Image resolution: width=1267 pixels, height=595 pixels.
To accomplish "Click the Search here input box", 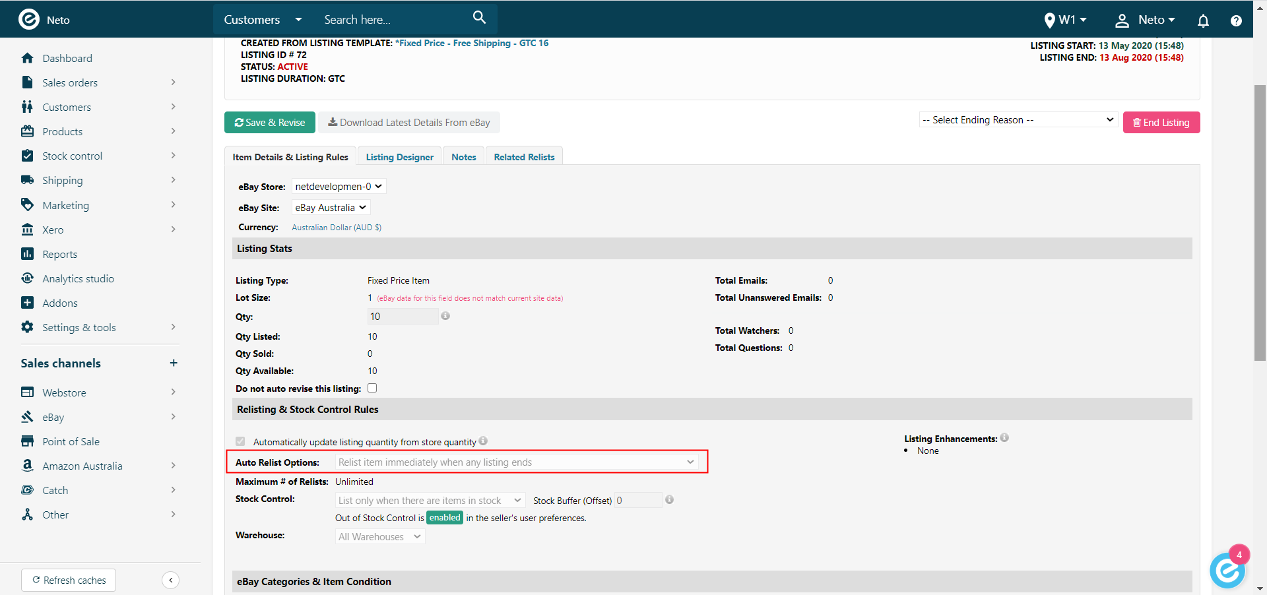I will coord(395,20).
